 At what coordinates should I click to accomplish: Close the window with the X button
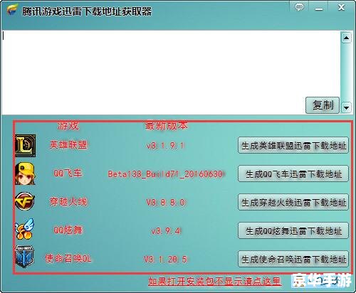(341, 8)
